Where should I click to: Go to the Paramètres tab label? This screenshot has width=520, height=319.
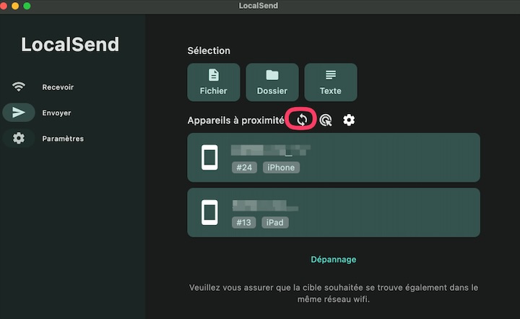pos(63,139)
